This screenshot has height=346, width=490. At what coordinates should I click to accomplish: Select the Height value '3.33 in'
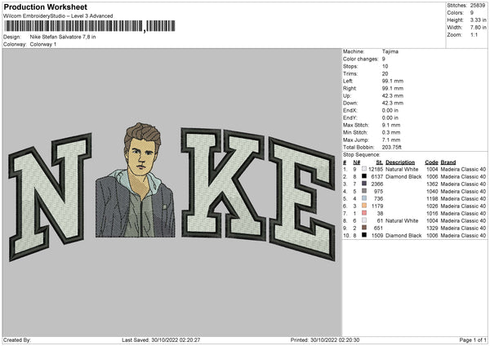[478, 20]
